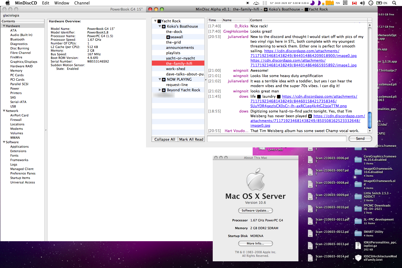Select the yacht-or-nyacht channel
The image size is (402, 268).
(181, 58)
